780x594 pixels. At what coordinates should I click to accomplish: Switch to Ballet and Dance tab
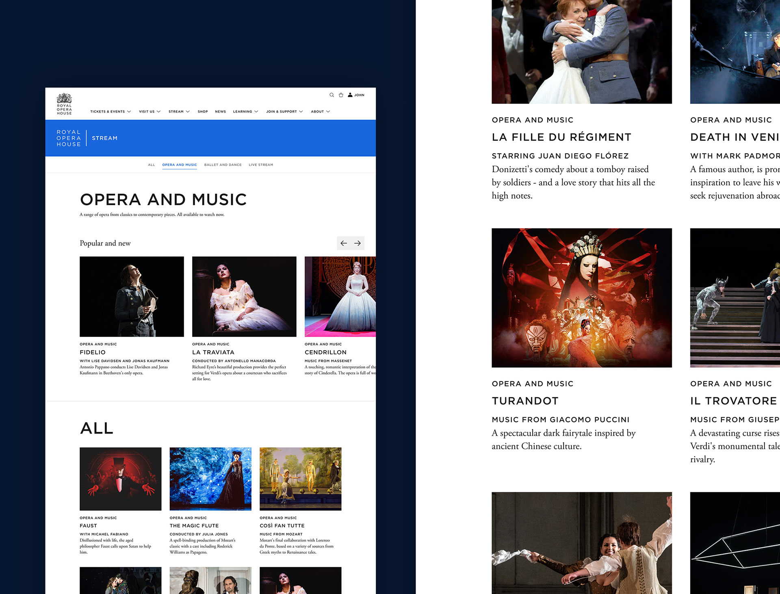tap(223, 165)
